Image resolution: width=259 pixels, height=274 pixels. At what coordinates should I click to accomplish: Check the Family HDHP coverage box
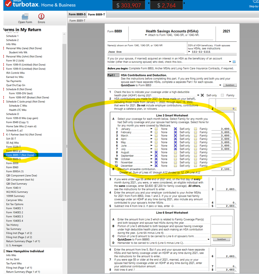pos(222,95)
